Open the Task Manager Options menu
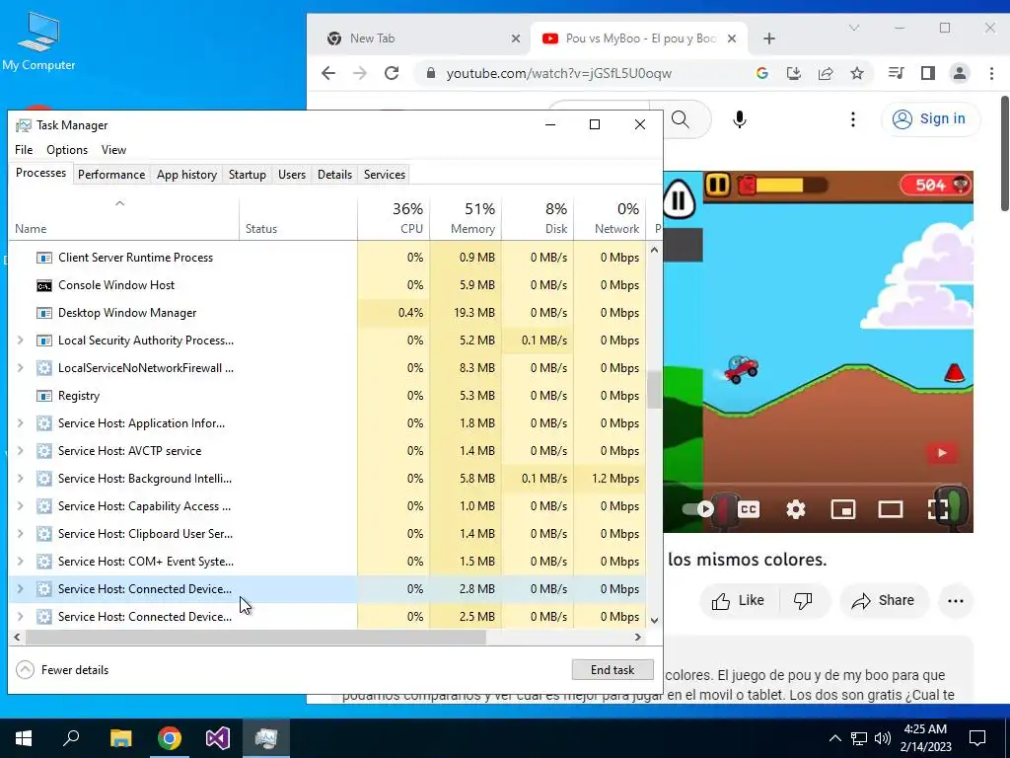Image resolution: width=1010 pixels, height=758 pixels. click(67, 150)
